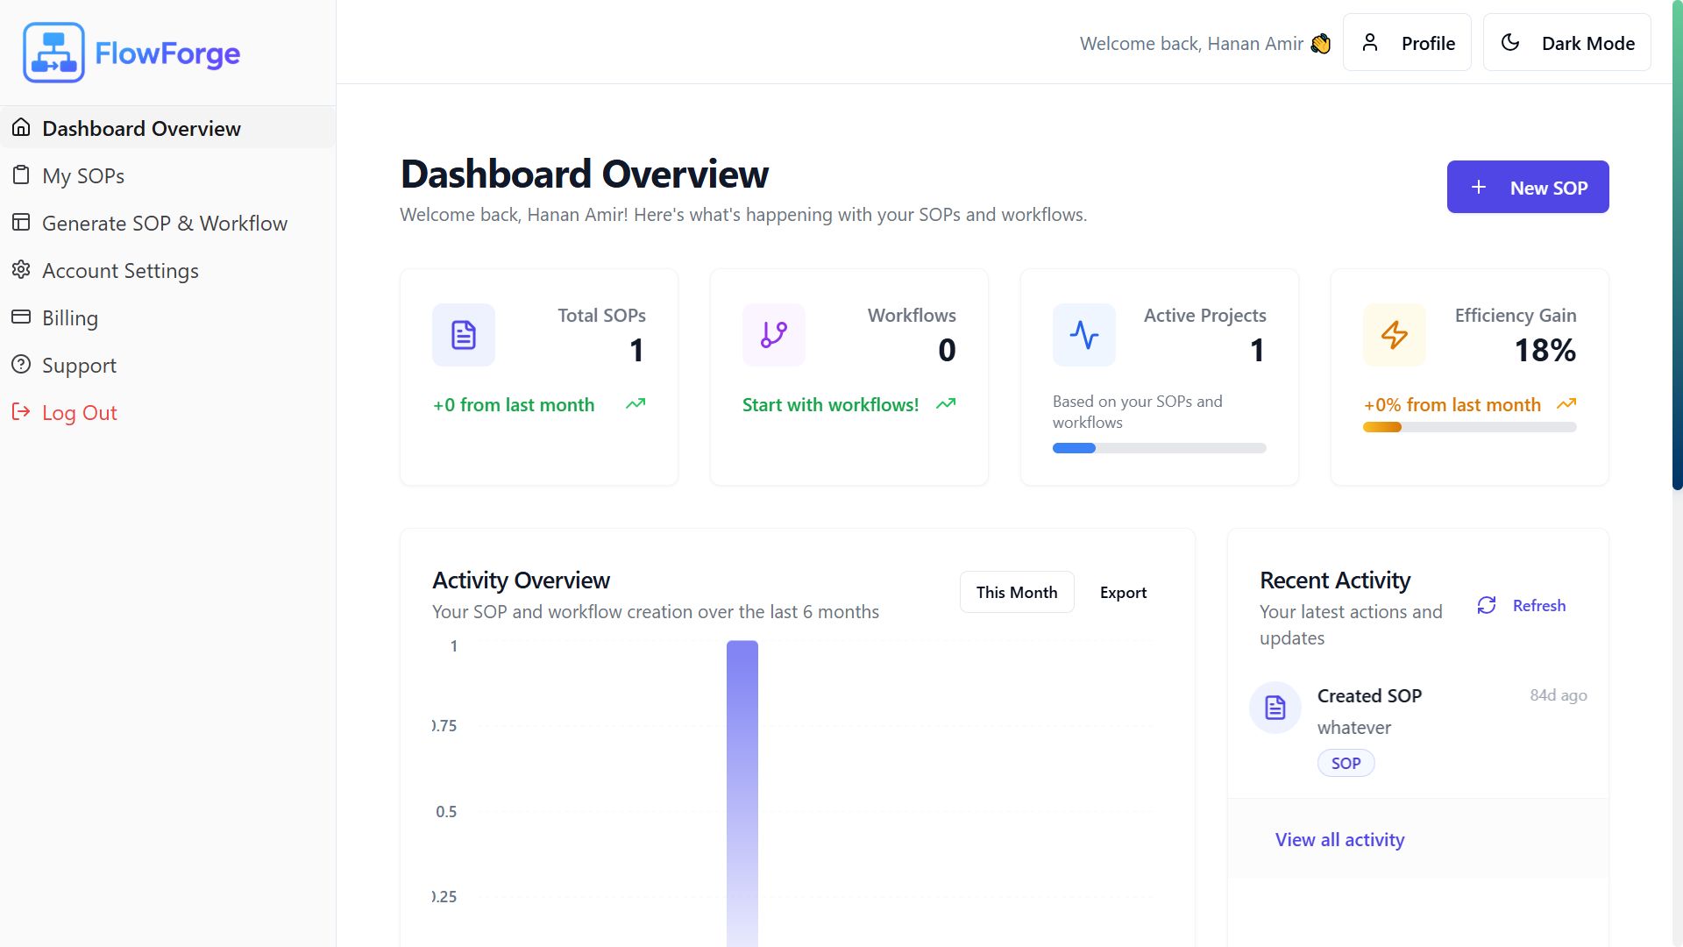Open My SOPs in sidebar
1683x947 pixels.
click(x=83, y=175)
